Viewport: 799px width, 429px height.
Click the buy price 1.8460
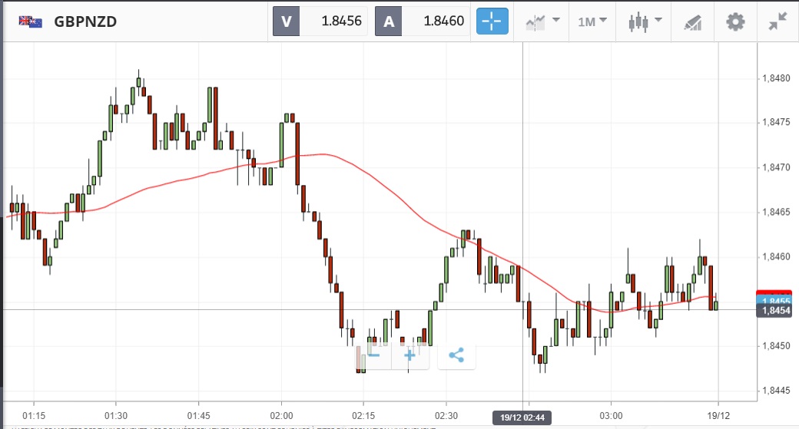point(435,21)
